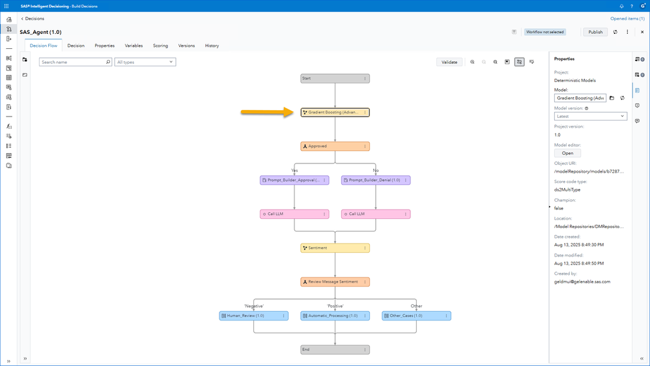
Task: Click the Open model editor button
Action: [567, 153]
